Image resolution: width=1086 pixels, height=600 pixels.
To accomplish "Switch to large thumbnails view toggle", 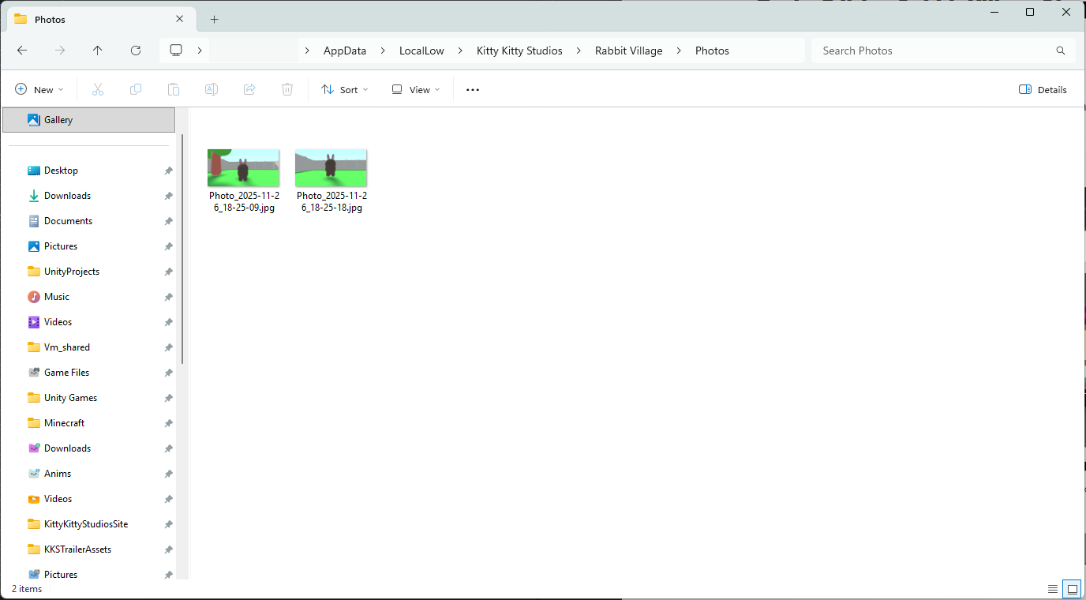I will [x=1071, y=589].
